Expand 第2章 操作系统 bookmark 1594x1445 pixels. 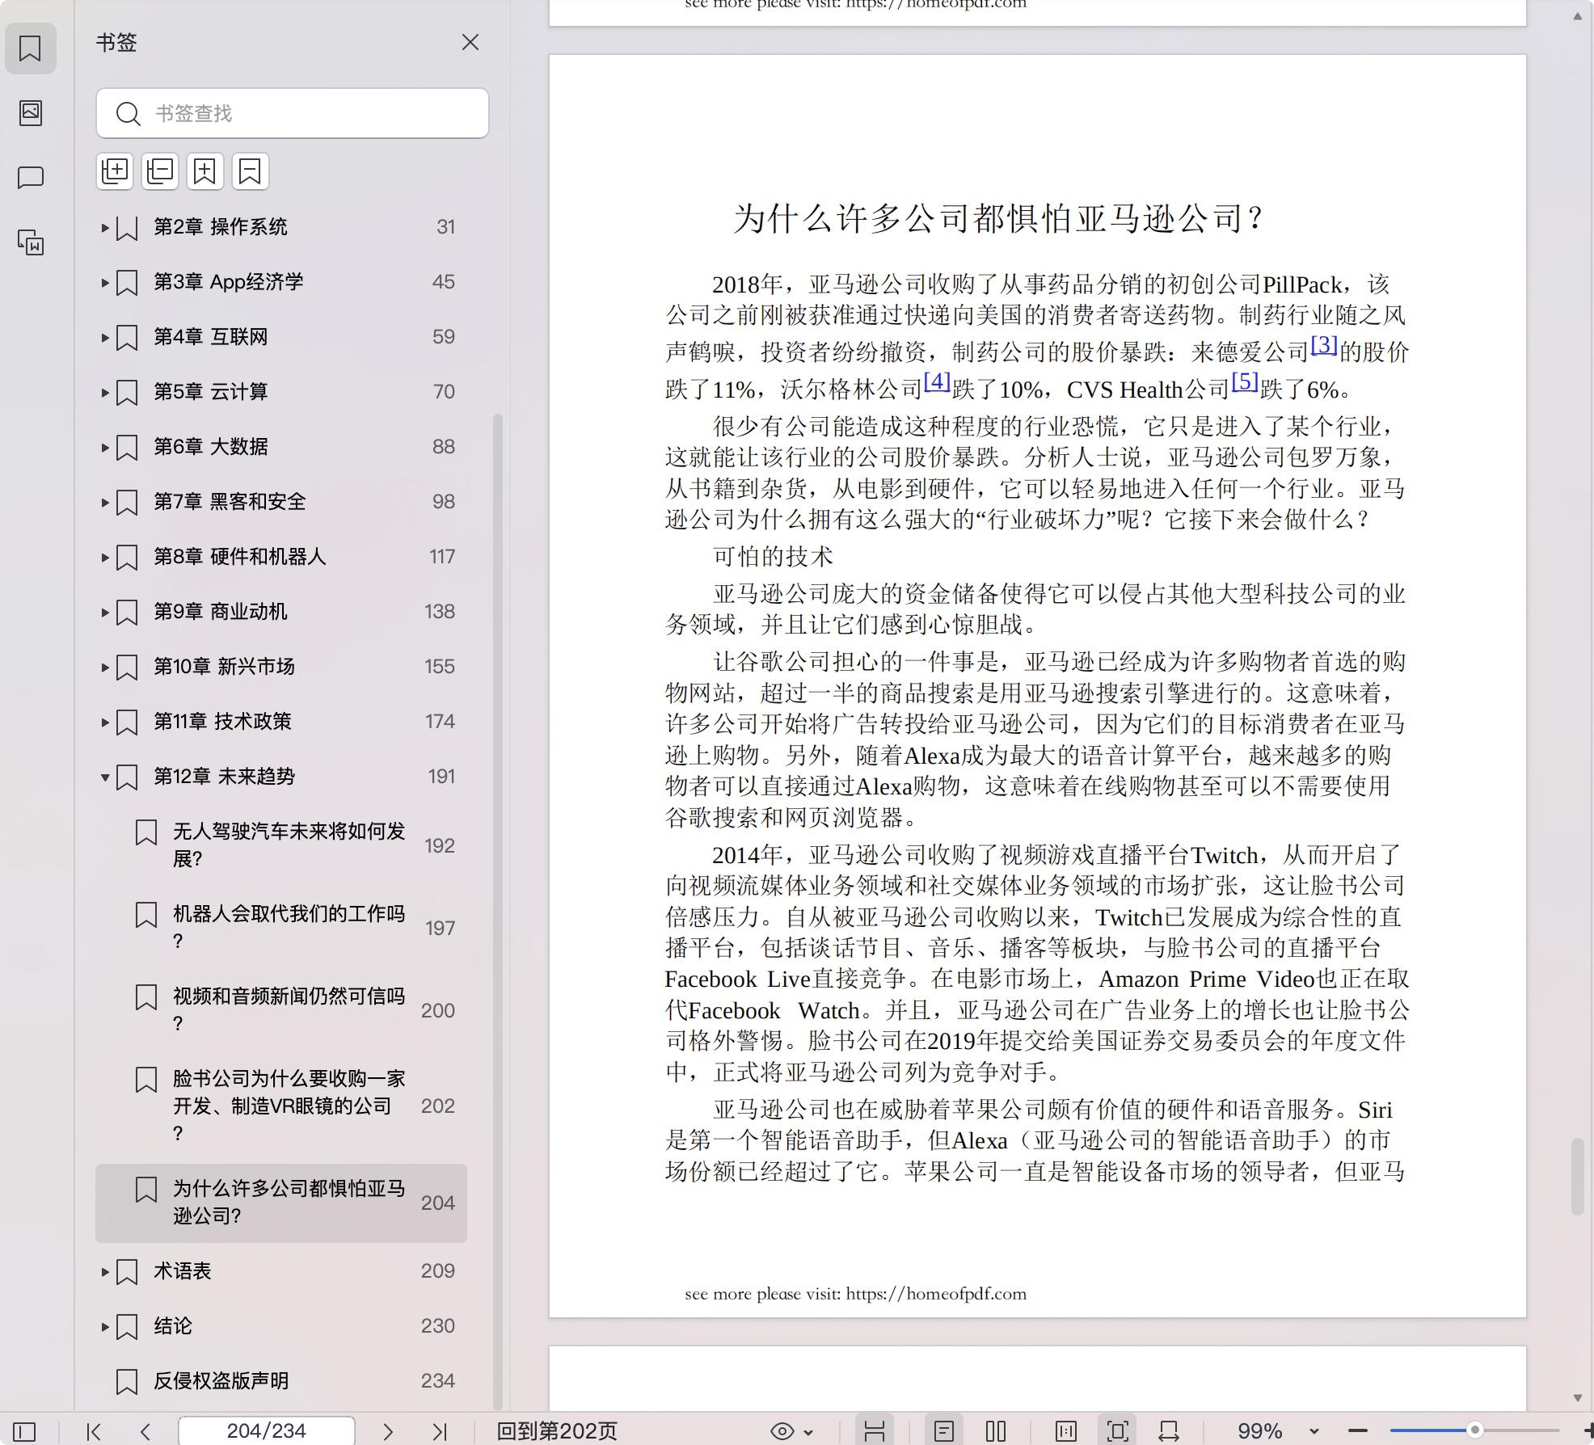pos(105,228)
